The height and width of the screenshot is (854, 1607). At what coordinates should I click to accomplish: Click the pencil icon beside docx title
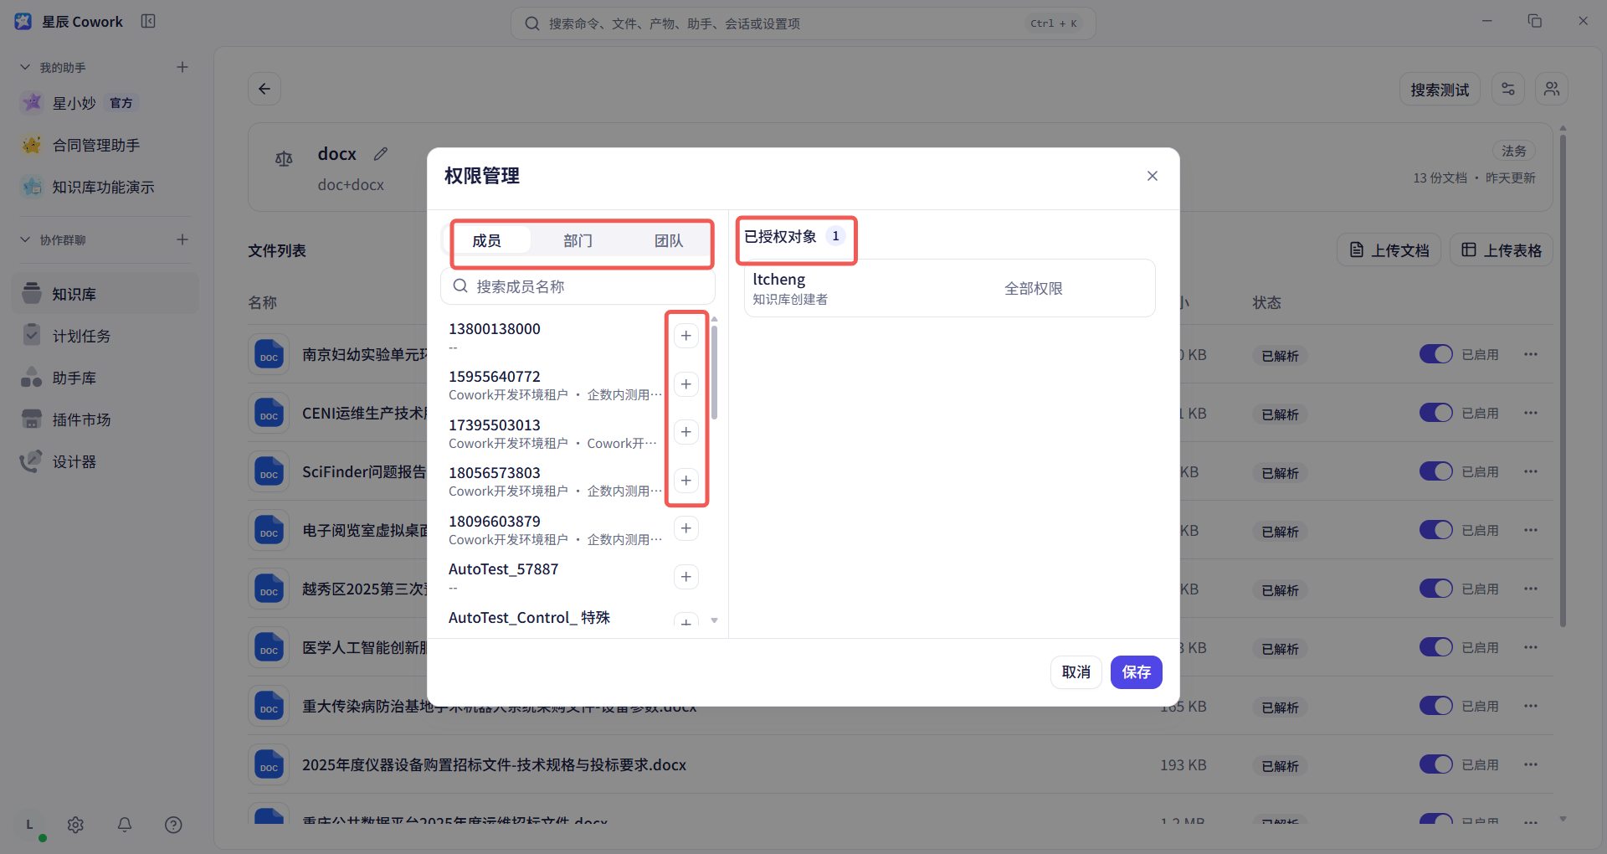coord(381,154)
